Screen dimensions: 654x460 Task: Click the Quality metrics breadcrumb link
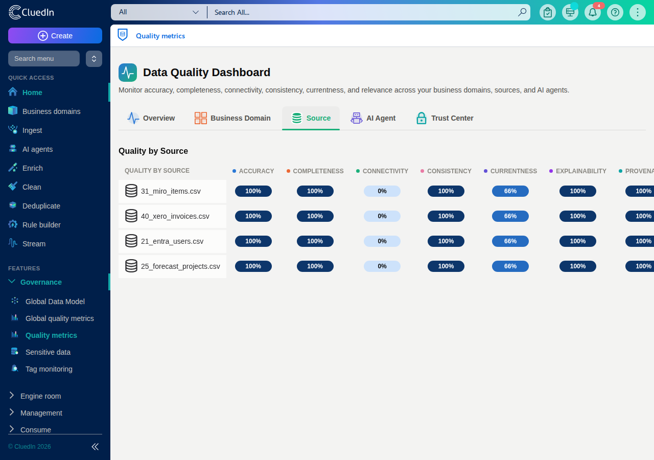(x=160, y=36)
